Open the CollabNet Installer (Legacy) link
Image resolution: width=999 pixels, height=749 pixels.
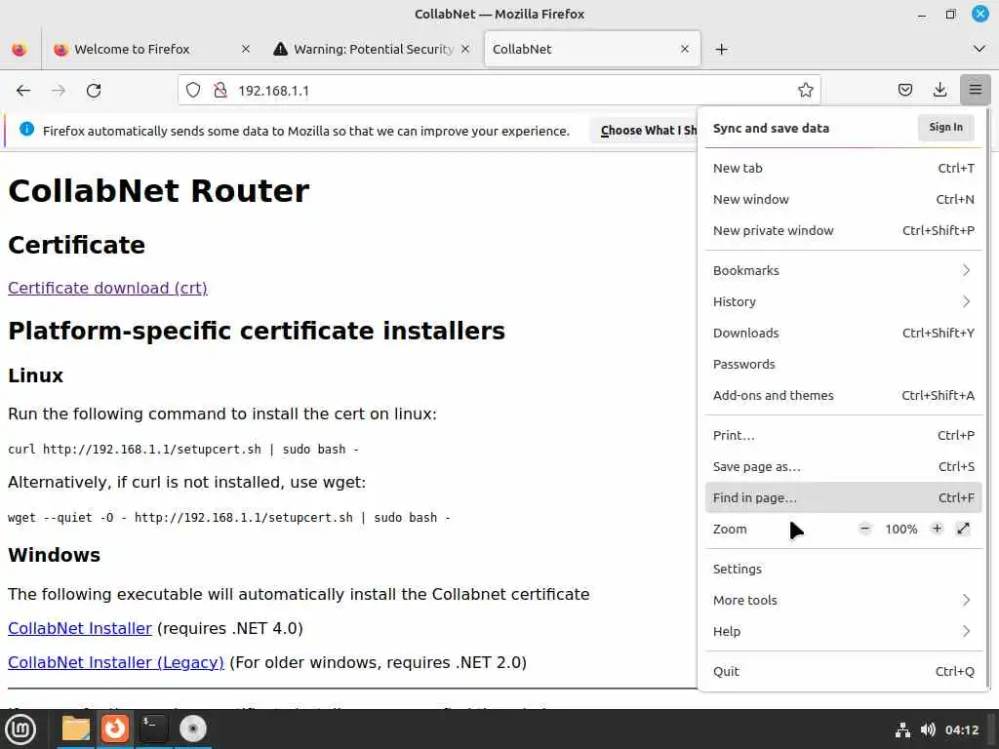point(116,662)
